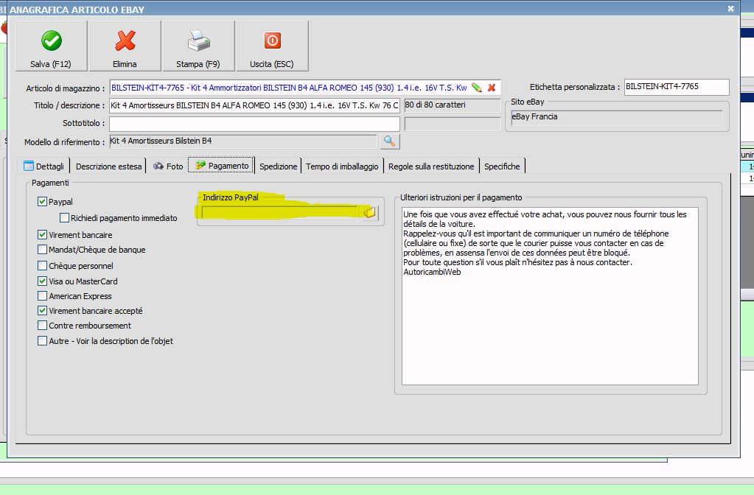Click the 80 di 80 caratteri counter
This screenshot has height=495, width=754.
pyautogui.click(x=452, y=105)
